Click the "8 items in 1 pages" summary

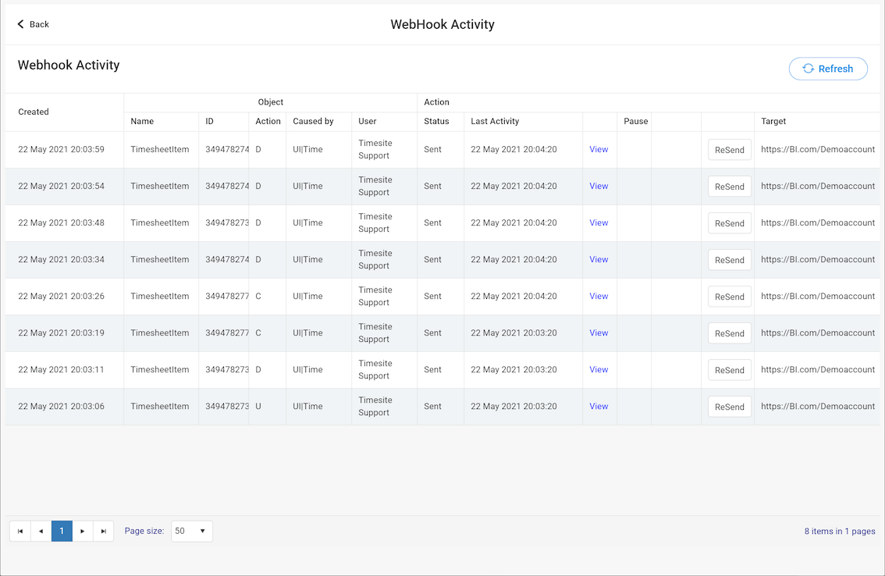click(x=840, y=532)
